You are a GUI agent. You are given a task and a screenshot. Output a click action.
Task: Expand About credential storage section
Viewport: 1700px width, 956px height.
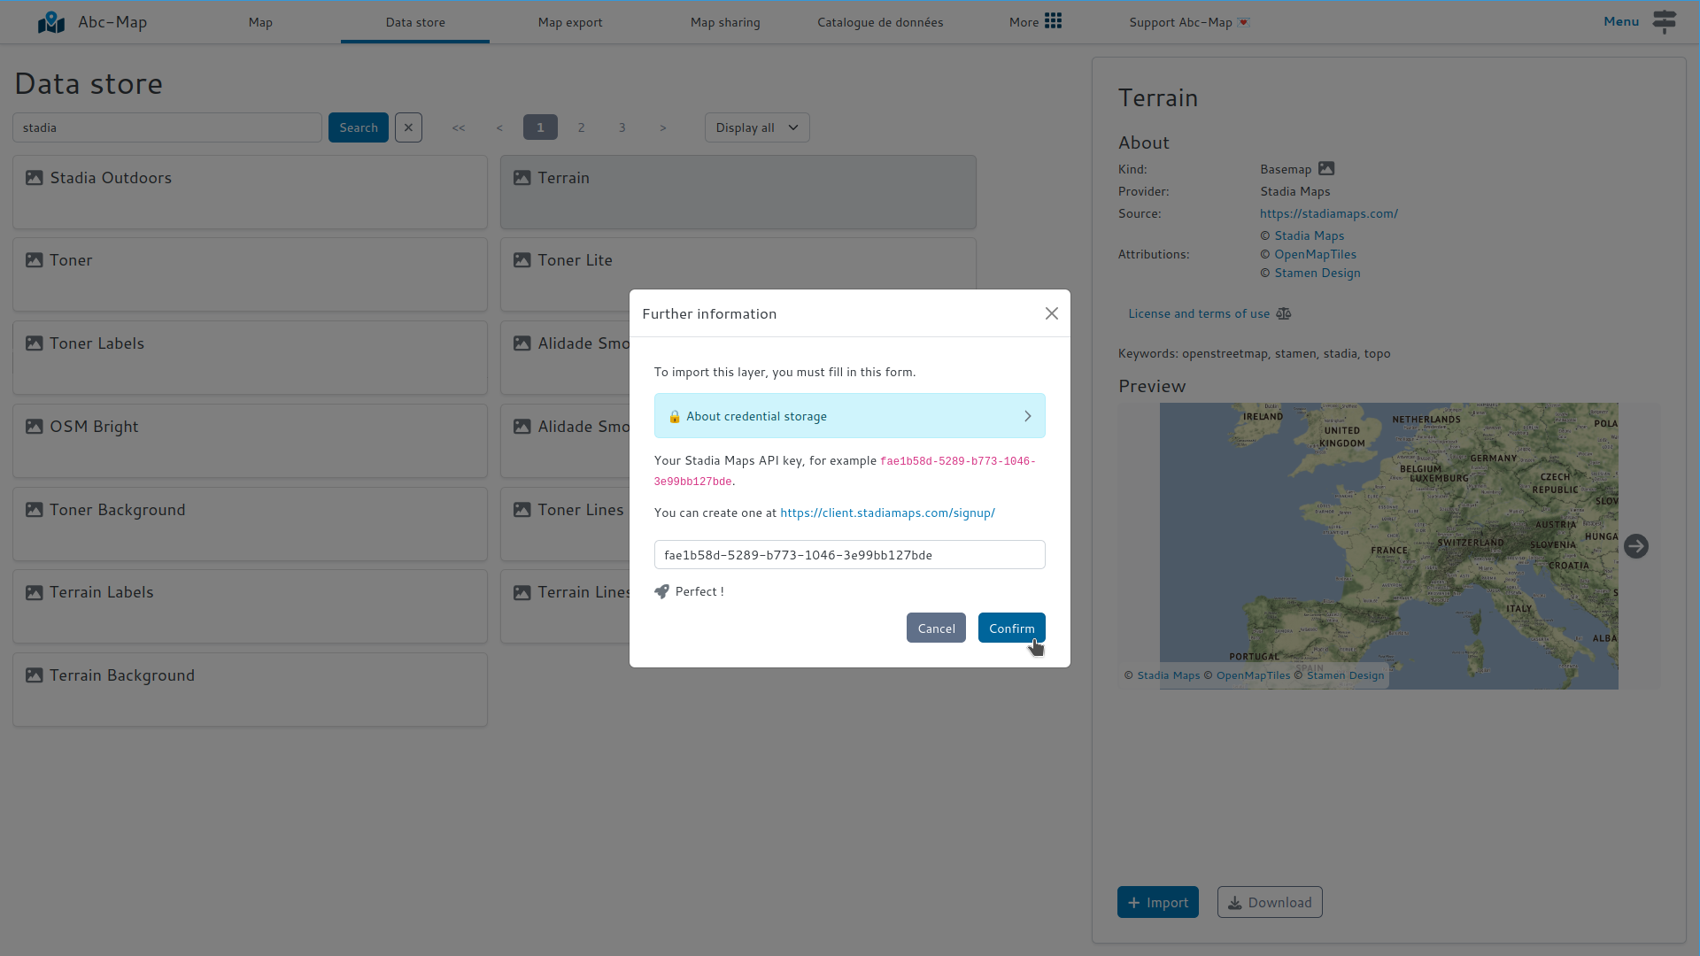pyautogui.click(x=849, y=416)
